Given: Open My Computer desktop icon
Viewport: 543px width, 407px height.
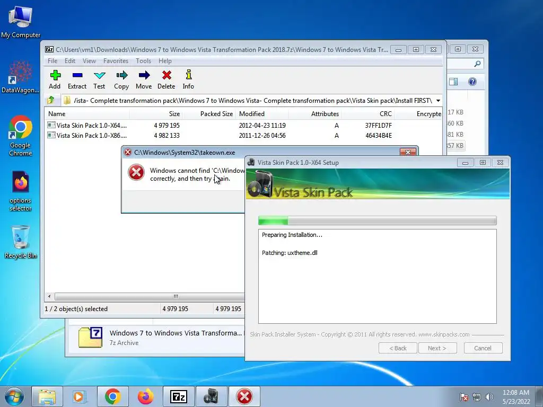Looking at the screenshot, I should (x=21, y=22).
